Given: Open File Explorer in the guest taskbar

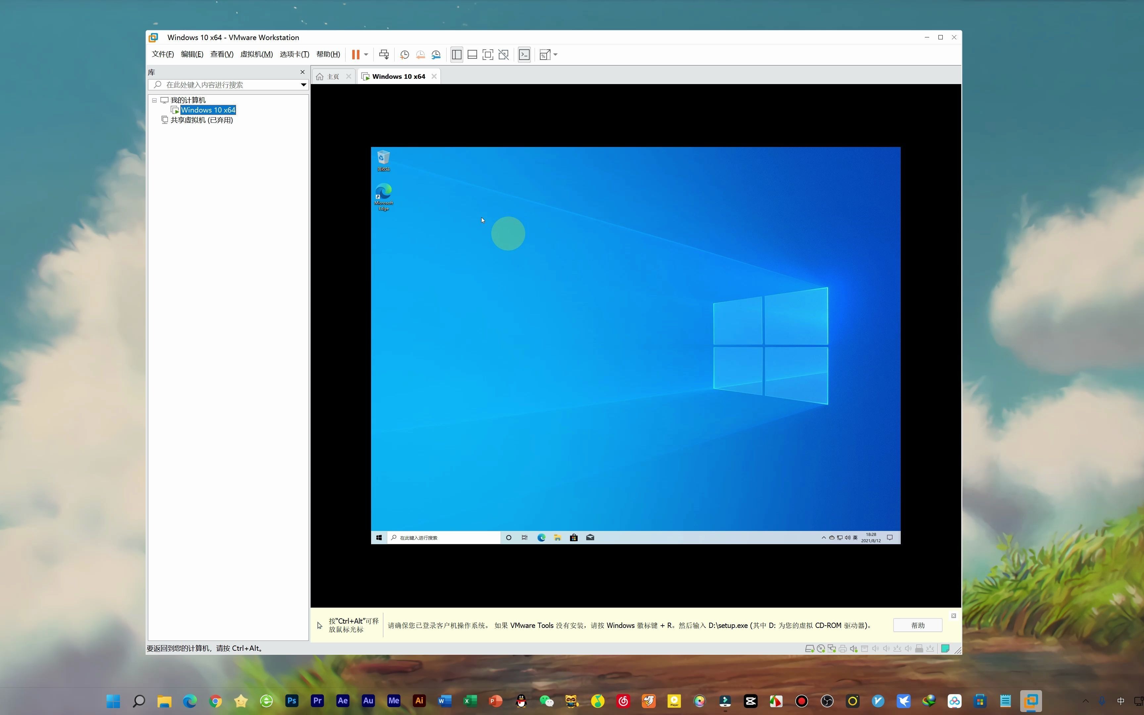Looking at the screenshot, I should point(557,538).
